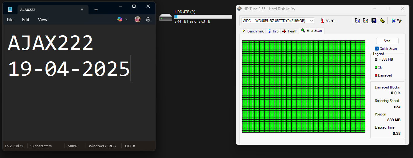Viewport: 413px width, 158px height.
Task: Open HD Tune options wrench icon
Action: point(382,21)
